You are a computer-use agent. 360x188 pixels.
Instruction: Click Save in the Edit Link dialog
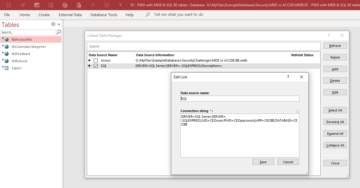(x=263, y=162)
